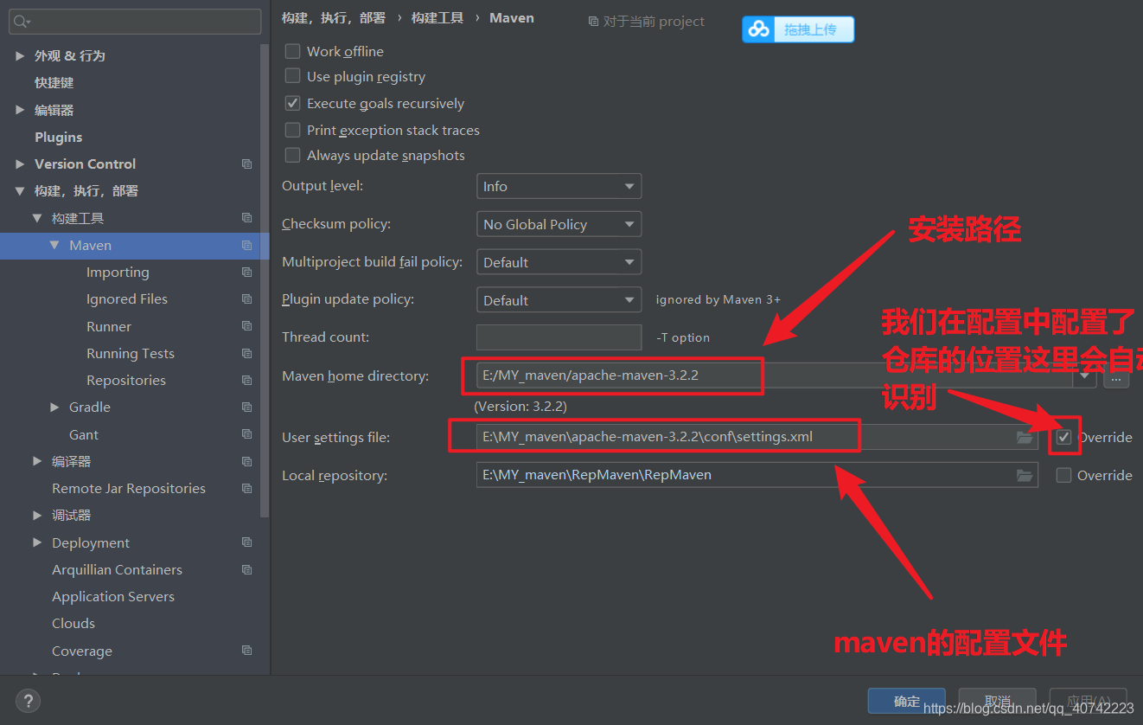Click the settings search field
1143x725 pixels.
click(x=135, y=22)
